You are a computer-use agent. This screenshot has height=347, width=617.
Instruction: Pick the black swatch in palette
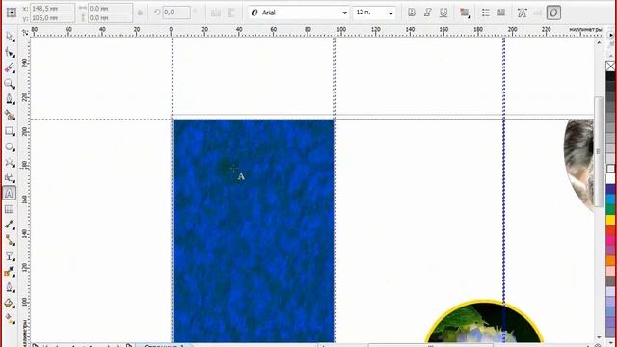tap(610, 76)
